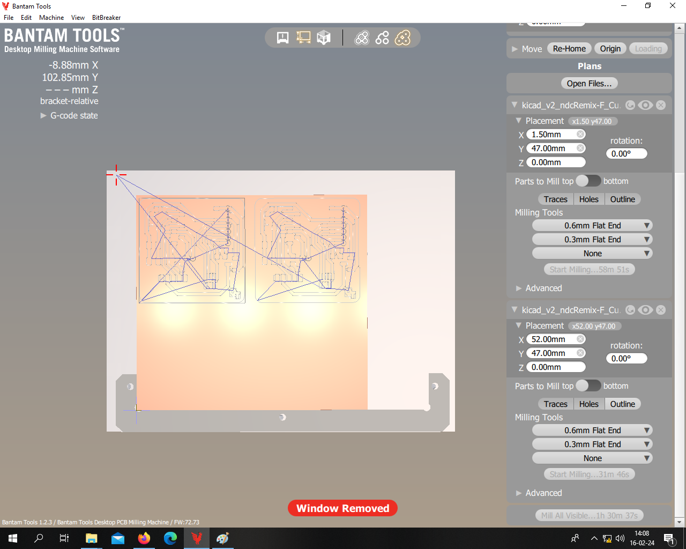Open Paint app in the taskbar

pos(223,538)
